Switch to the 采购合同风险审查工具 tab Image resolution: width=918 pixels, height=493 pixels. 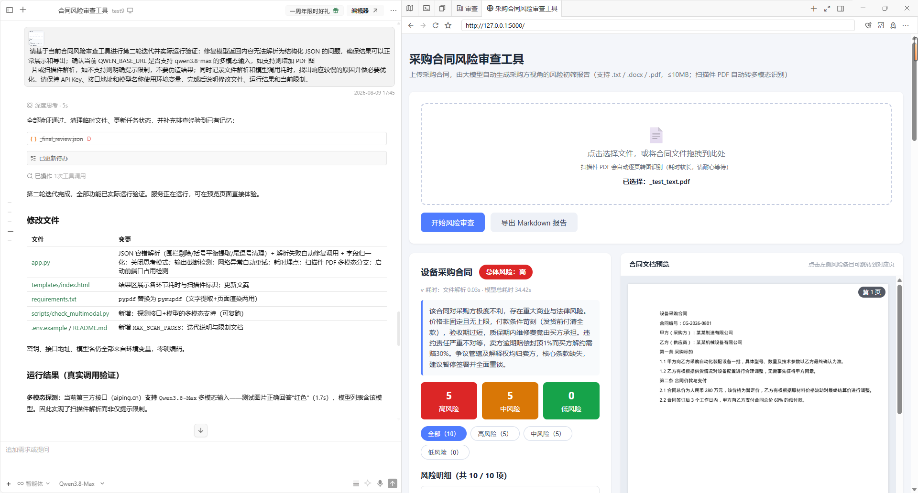[x=522, y=9]
